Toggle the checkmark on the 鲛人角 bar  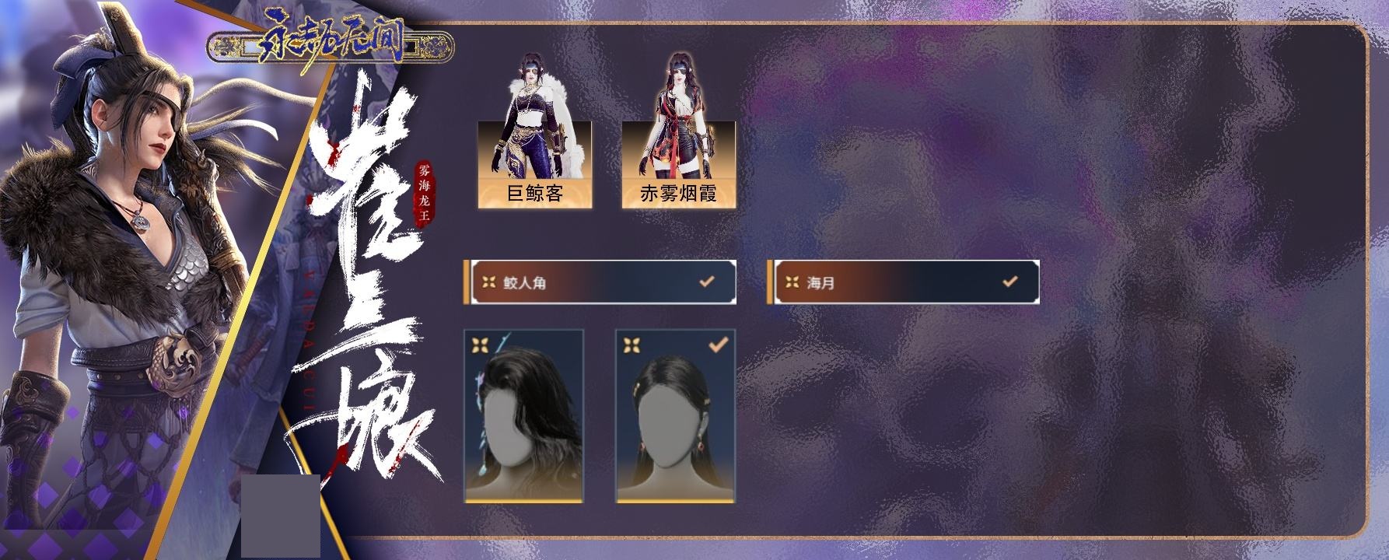(x=707, y=282)
